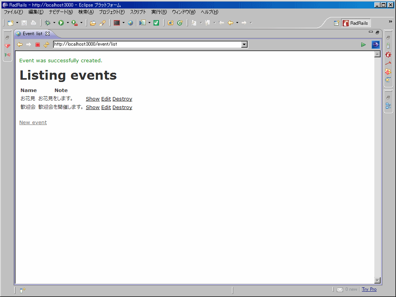Viewport: 396px width, 297px height.
Task: Select the Event: list tab
Action: 32,34
